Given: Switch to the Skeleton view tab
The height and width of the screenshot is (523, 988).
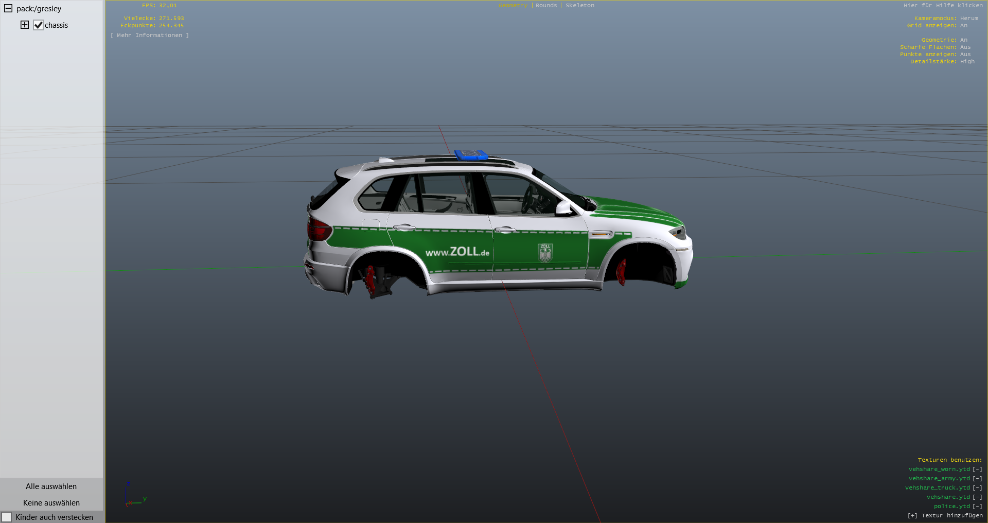Looking at the screenshot, I should (x=579, y=6).
